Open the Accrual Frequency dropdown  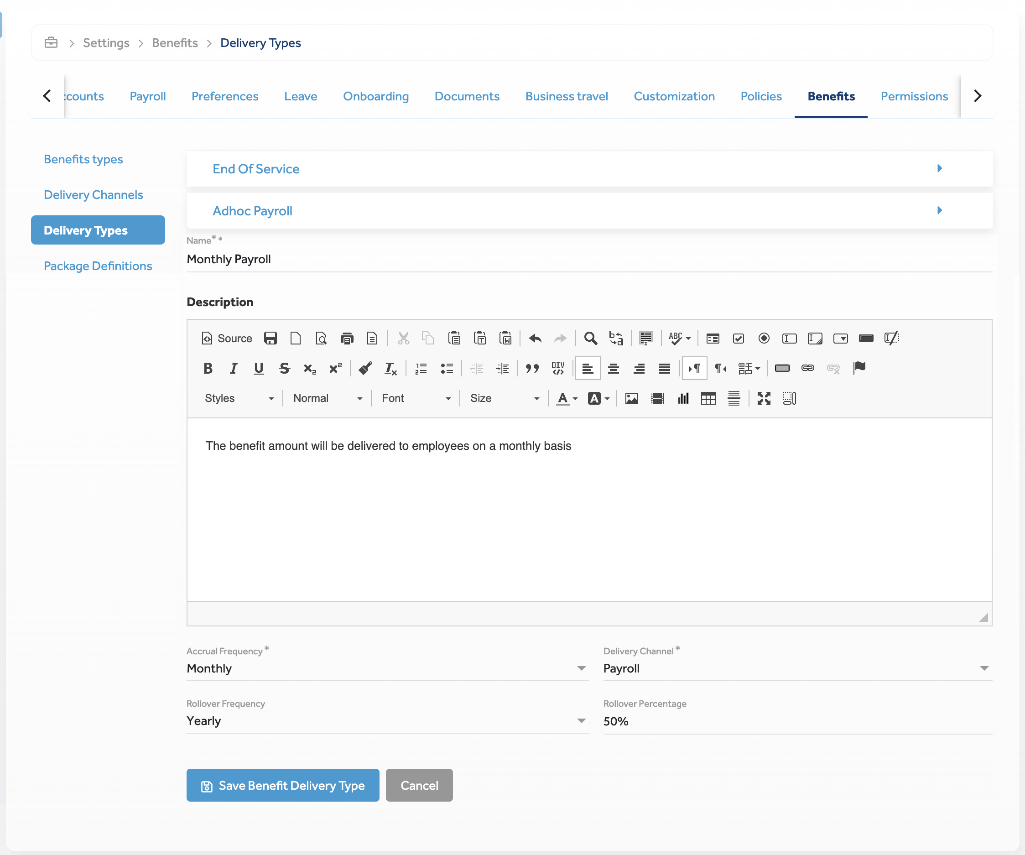[x=388, y=668]
